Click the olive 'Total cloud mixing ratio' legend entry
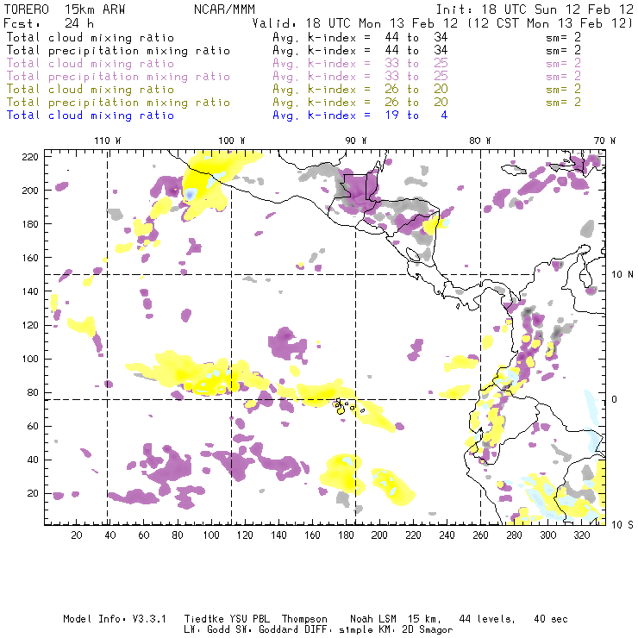The width and height of the screenshot is (638, 638). [91, 89]
